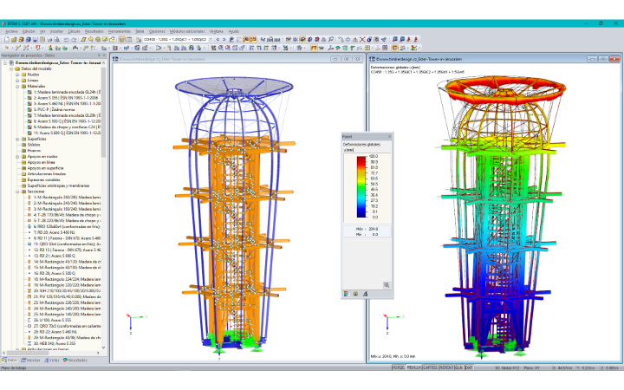Switch to the Datos navigator tab

(x=10, y=360)
